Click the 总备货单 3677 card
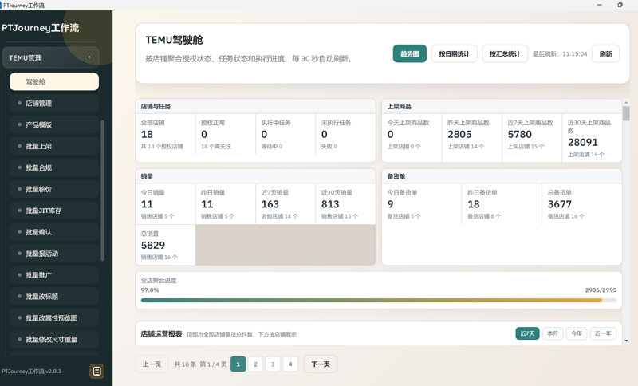This screenshot has height=386, width=638. click(582, 204)
